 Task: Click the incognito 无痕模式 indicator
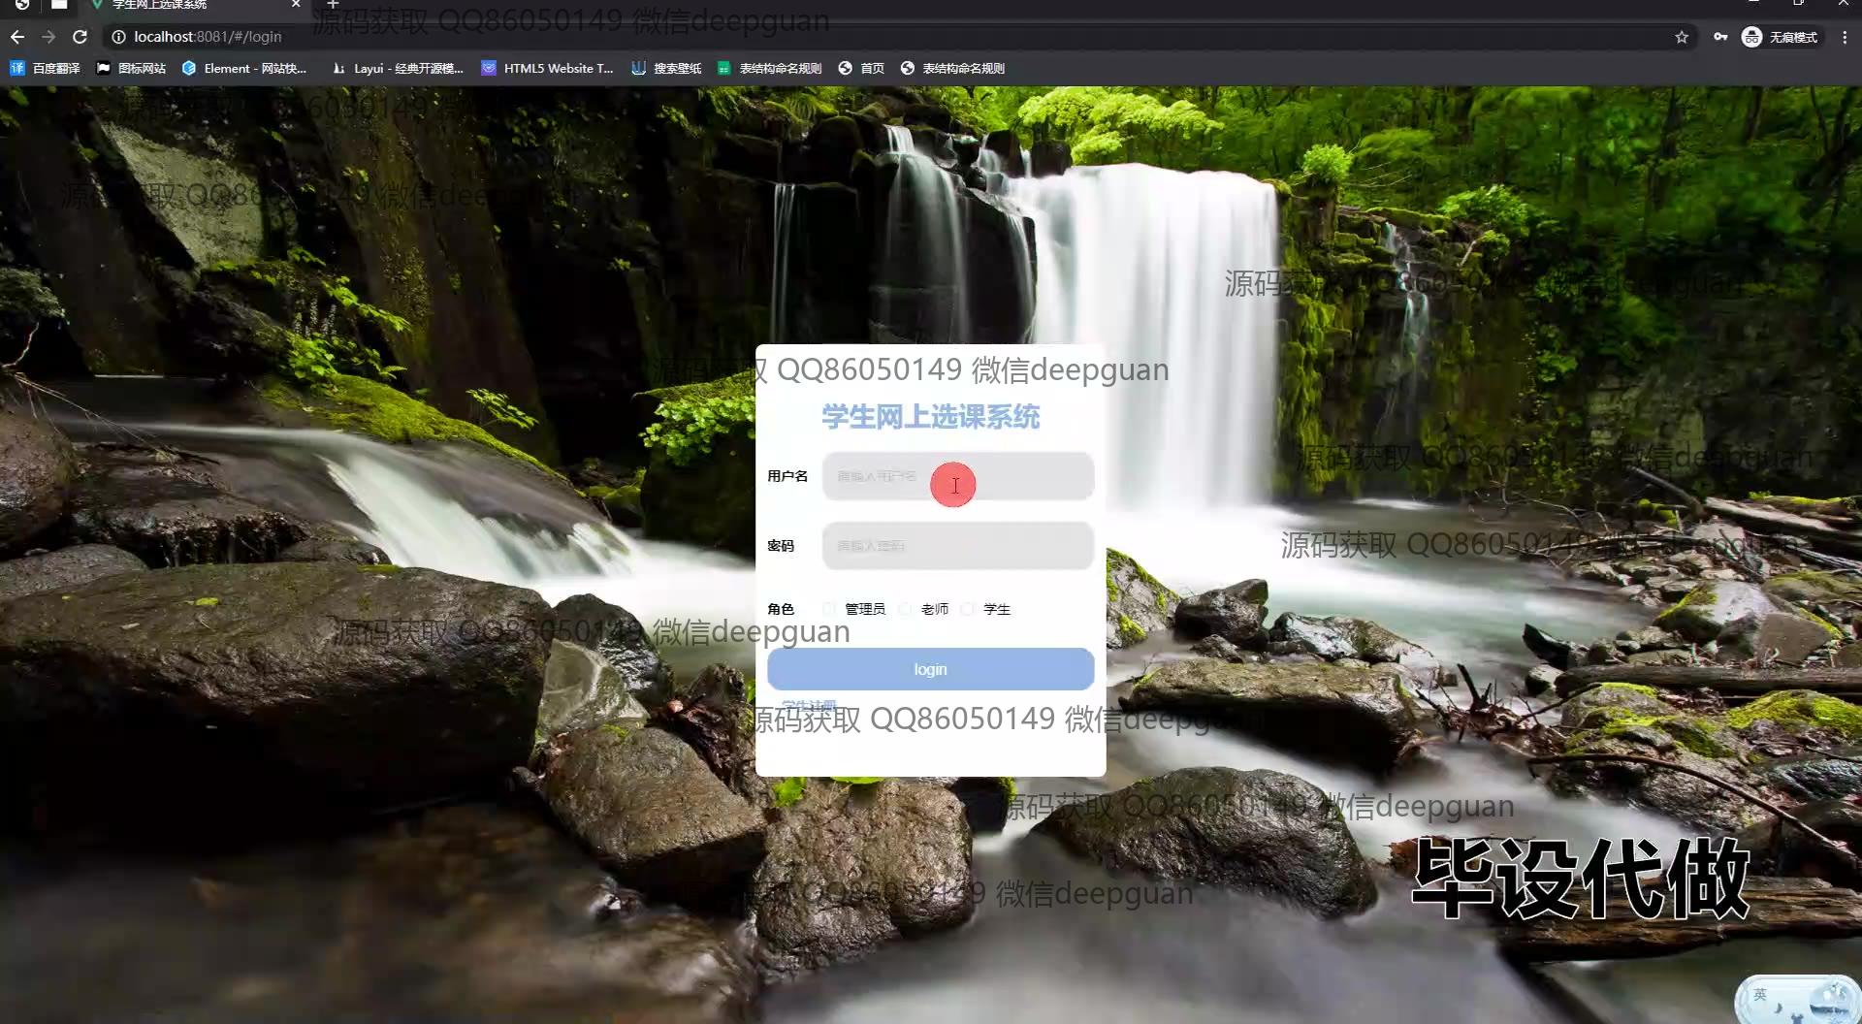pos(1780,37)
